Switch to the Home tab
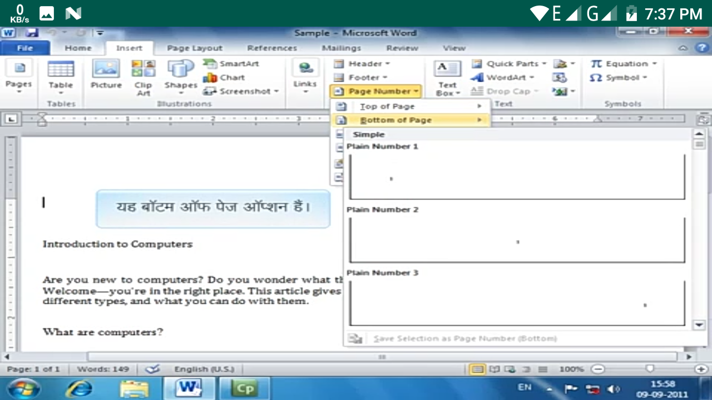This screenshot has height=400, width=712. click(x=78, y=48)
